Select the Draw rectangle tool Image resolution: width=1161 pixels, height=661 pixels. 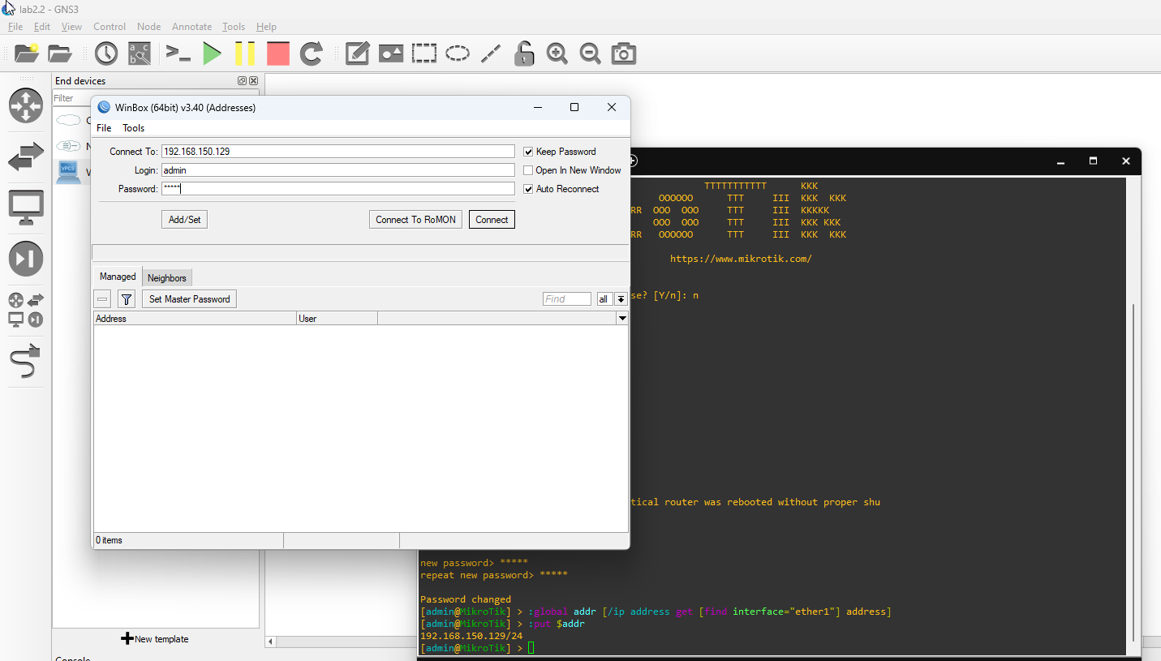424,54
